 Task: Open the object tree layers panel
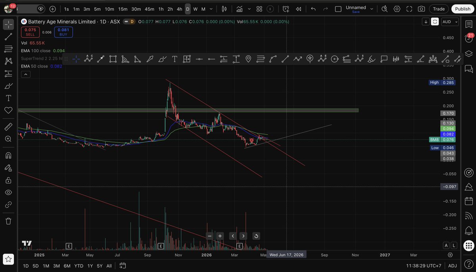[x=468, y=54]
